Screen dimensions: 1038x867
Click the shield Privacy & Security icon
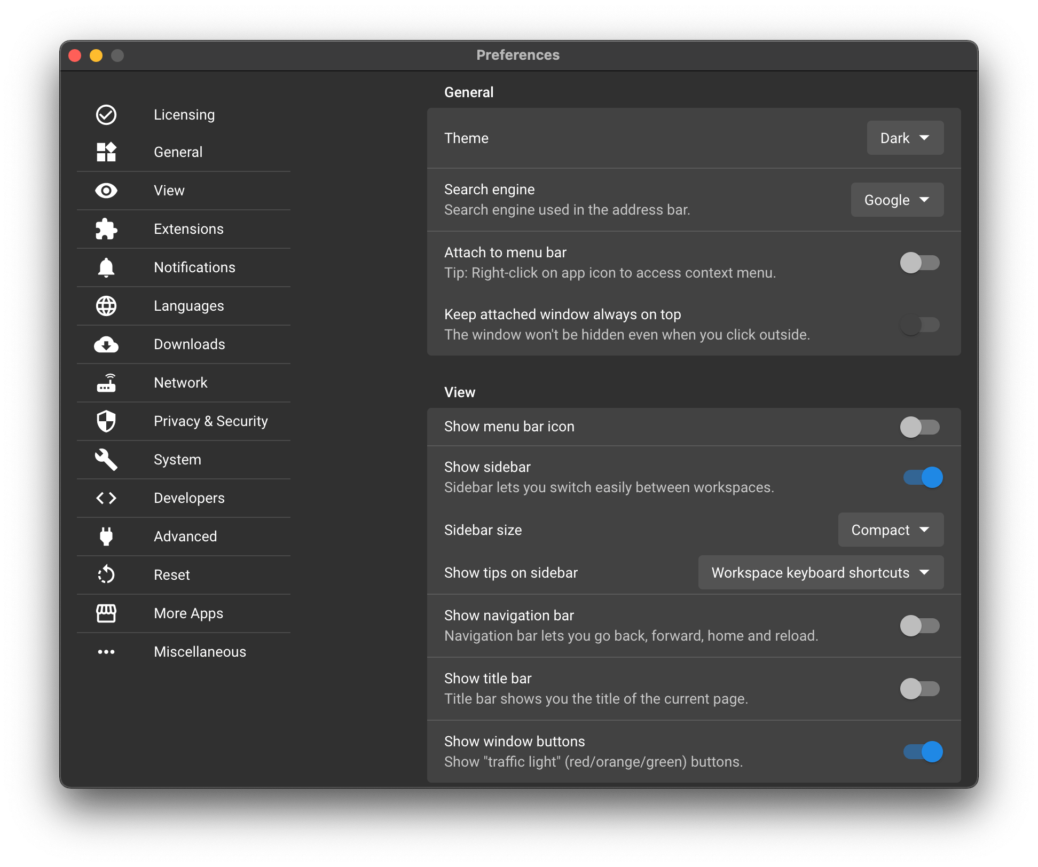click(106, 421)
